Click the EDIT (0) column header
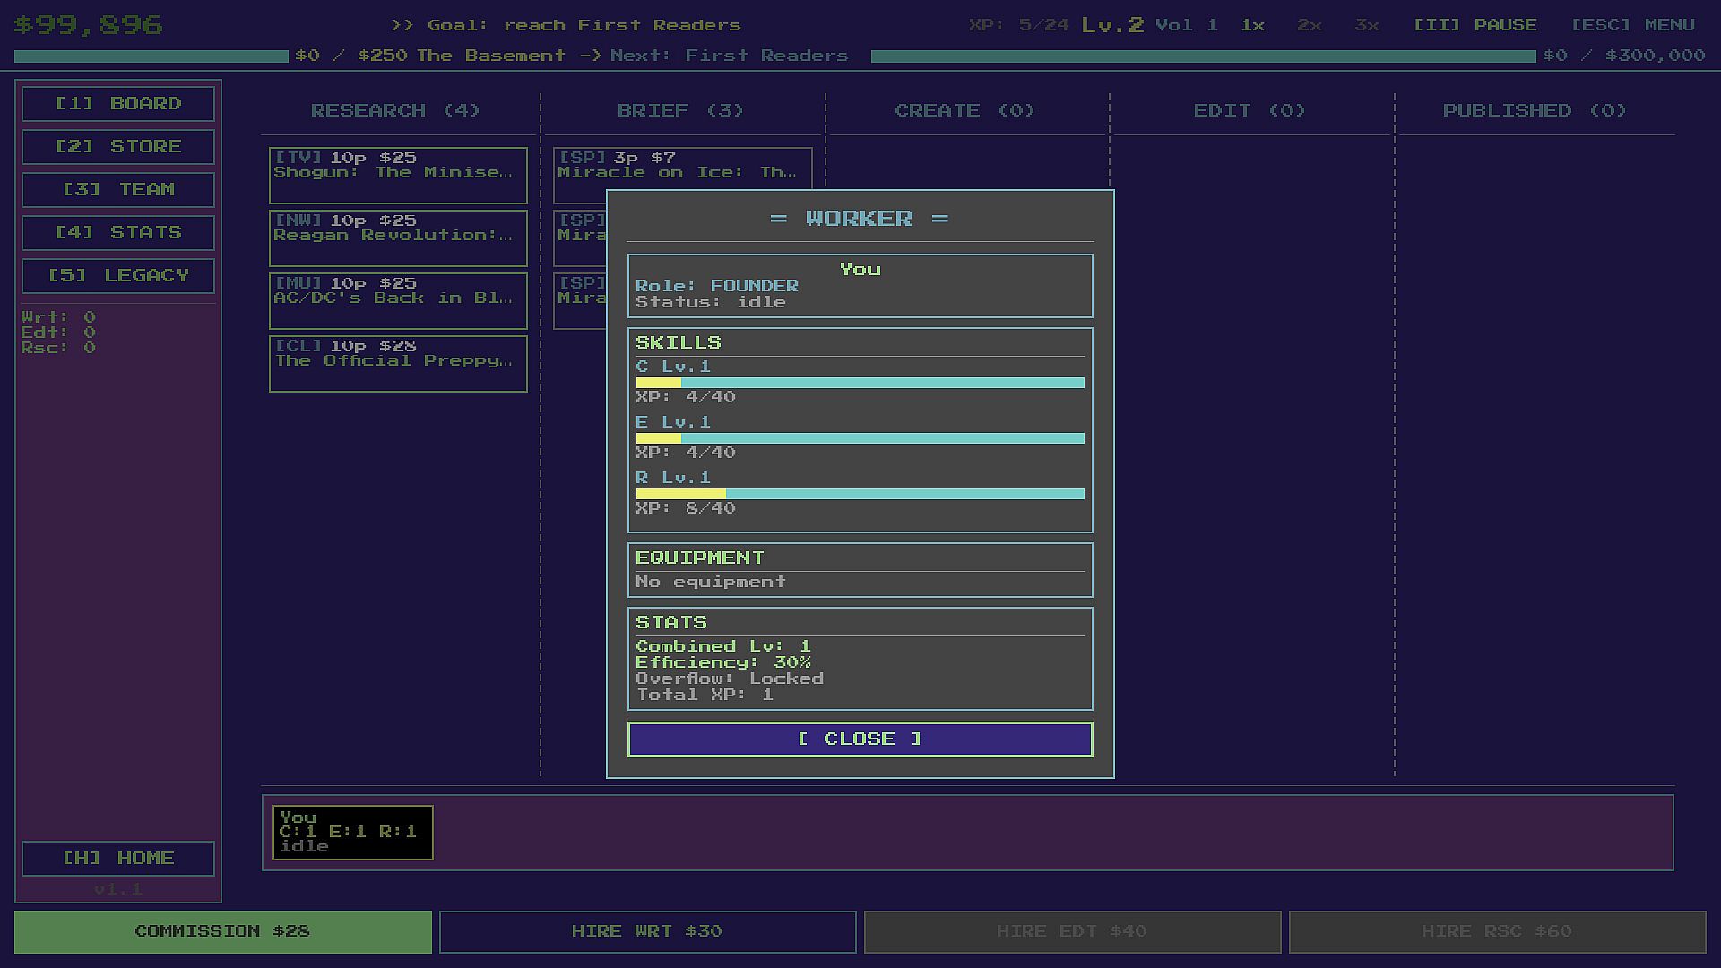 pyautogui.click(x=1250, y=111)
